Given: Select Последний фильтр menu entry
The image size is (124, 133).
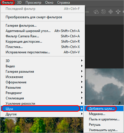Looking at the screenshot, I should click(x=43, y=9).
